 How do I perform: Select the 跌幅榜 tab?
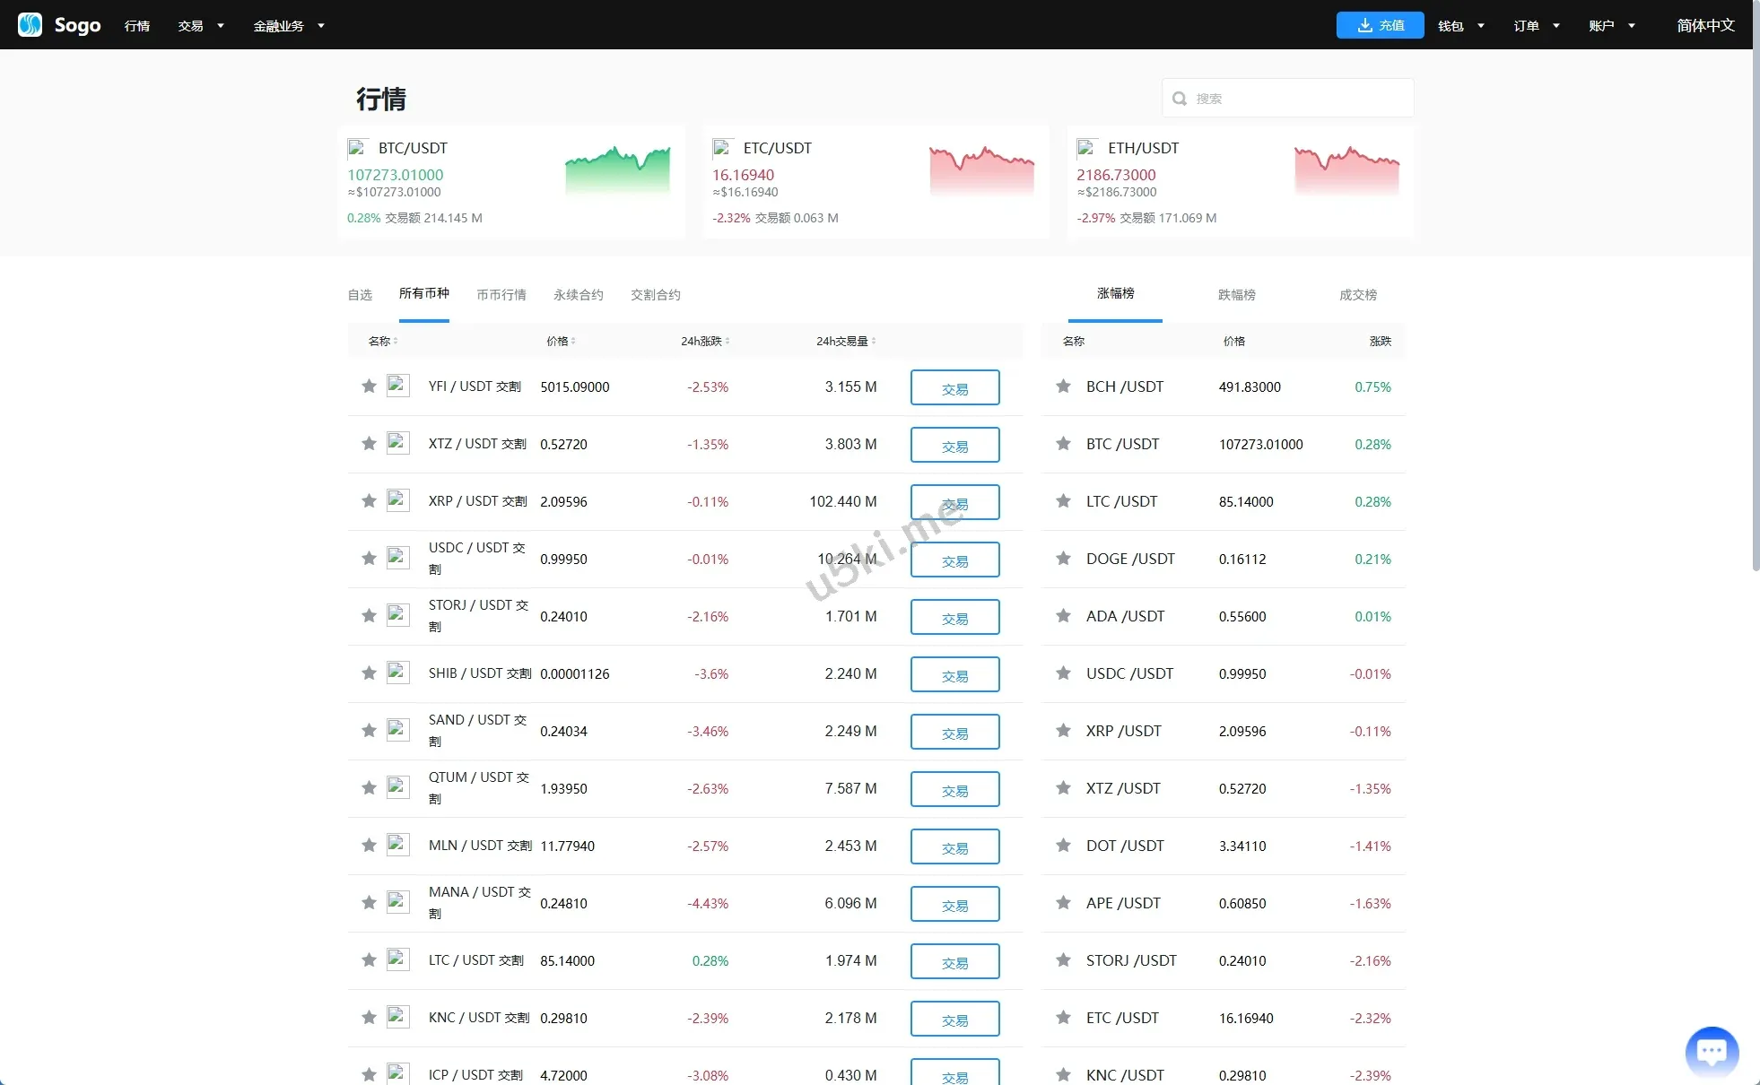coord(1236,295)
